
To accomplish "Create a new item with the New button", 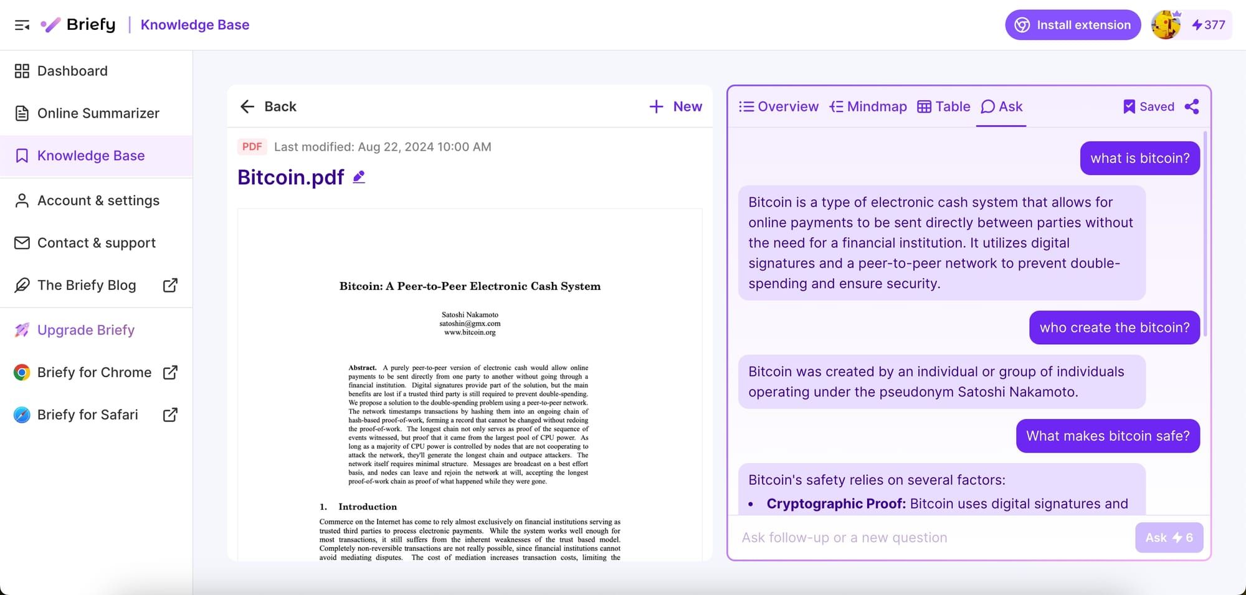I will coord(676,106).
